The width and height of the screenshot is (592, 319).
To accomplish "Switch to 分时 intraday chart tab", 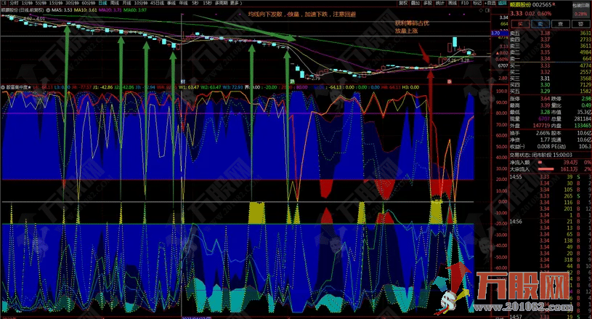I will click(14, 3).
